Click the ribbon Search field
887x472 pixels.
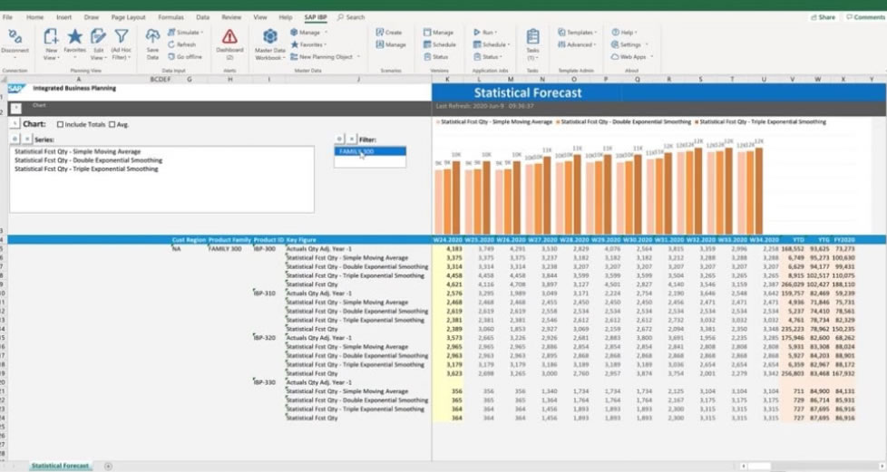(351, 17)
